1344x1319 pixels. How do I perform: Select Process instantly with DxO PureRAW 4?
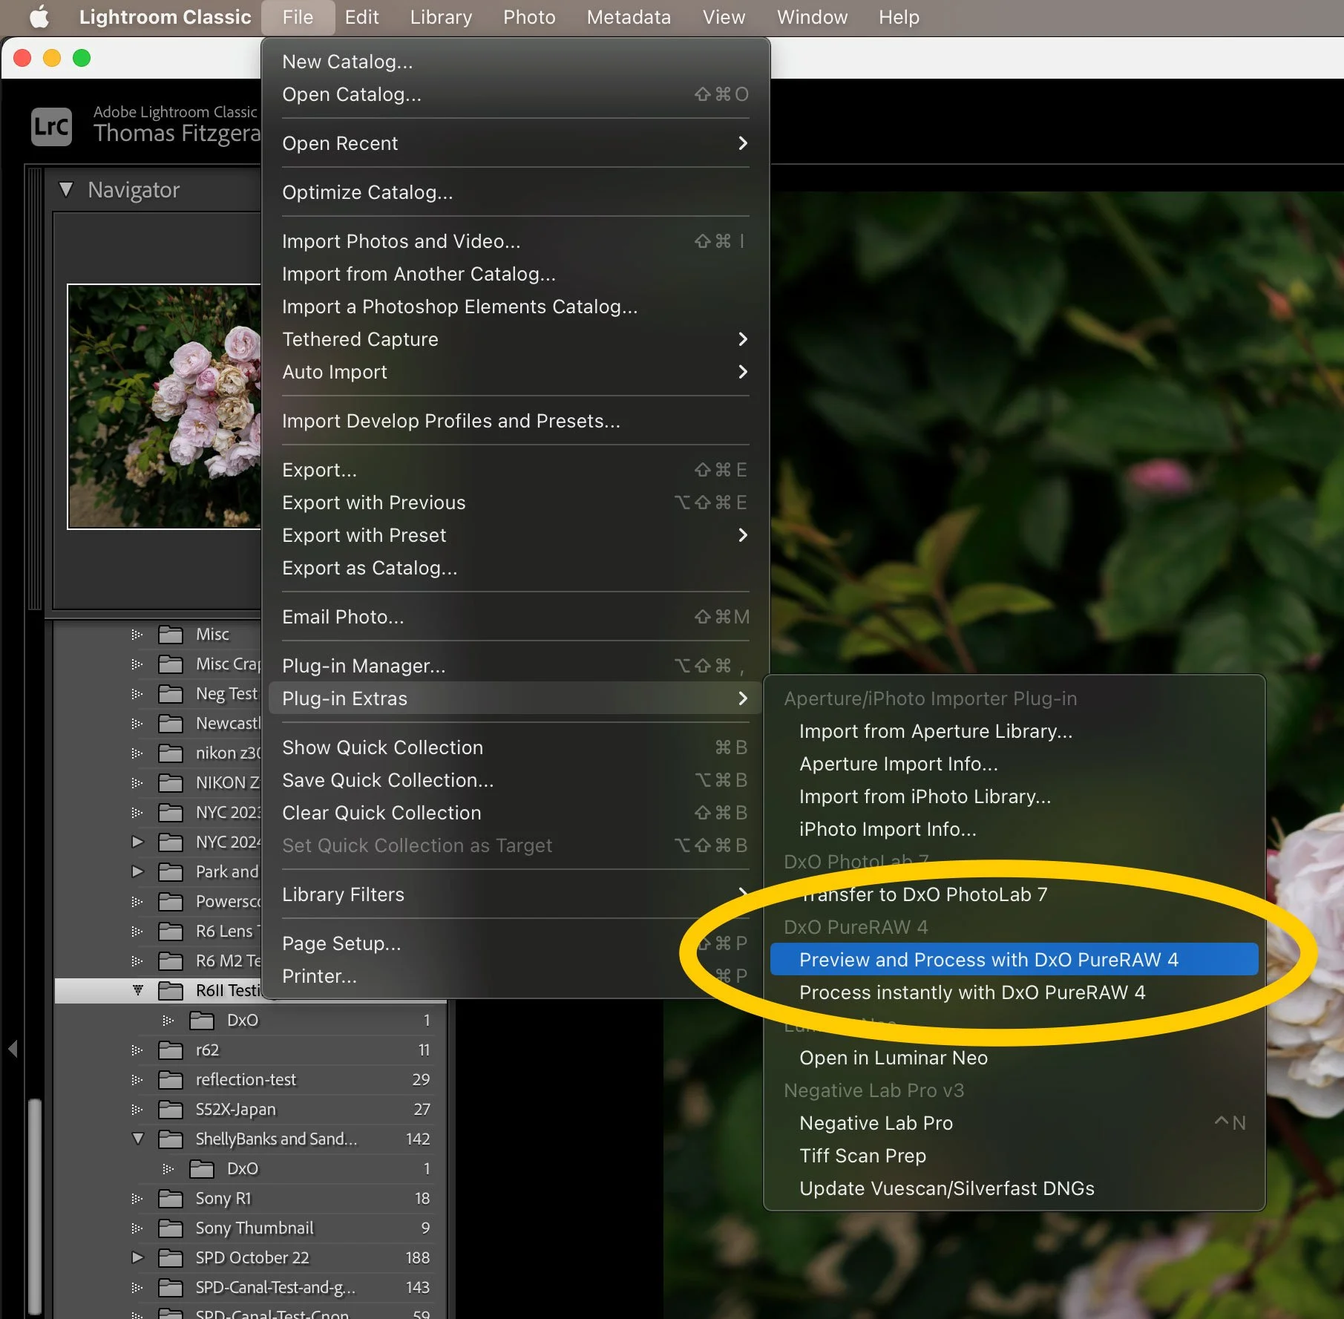pyautogui.click(x=1014, y=992)
